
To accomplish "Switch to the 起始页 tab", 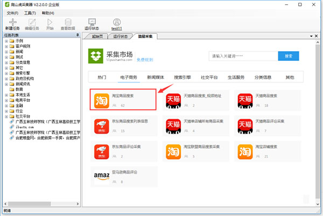I will pyautogui.click(x=97, y=37).
